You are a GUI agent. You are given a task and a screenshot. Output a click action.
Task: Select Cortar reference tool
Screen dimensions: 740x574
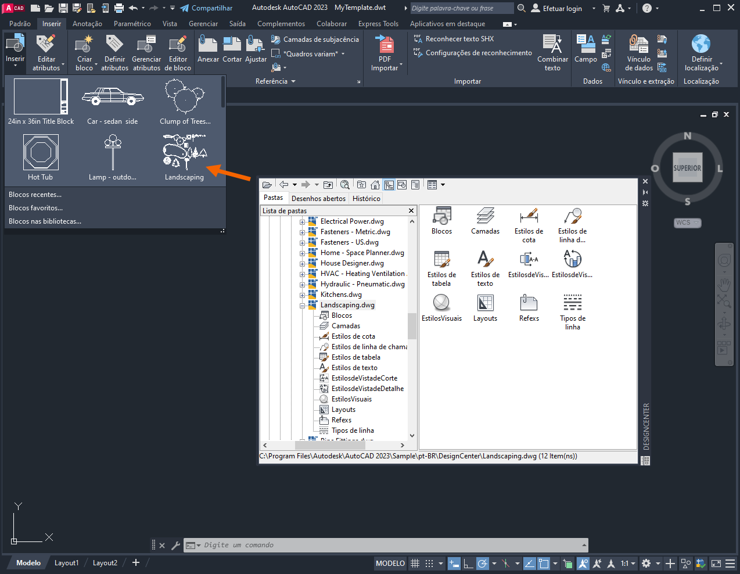(232, 49)
